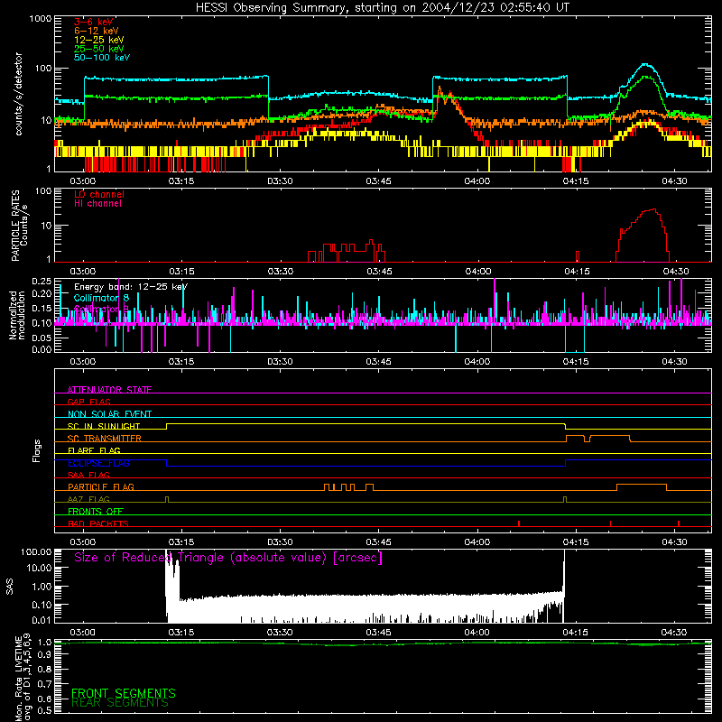This screenshot has width=722, height=722.
Task: Click the '100.00' tick on SAS axis
Action: 36,551
